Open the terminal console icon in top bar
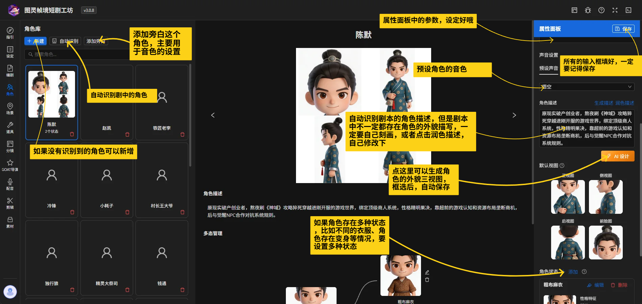This screenshot has width=642, height=304. click(x=628, y=10)
